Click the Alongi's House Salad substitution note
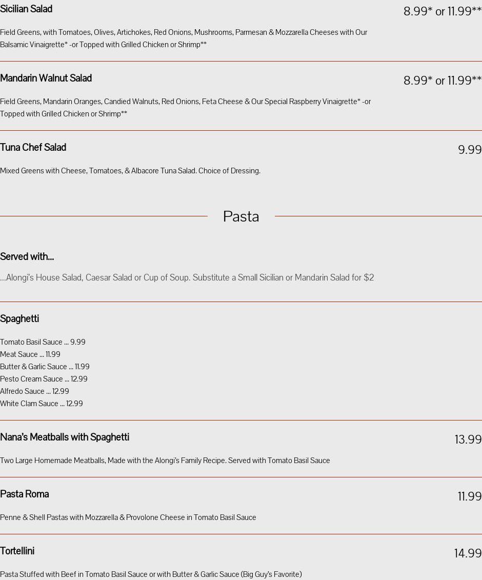482x580 pixels. click(x=187, y=277)
